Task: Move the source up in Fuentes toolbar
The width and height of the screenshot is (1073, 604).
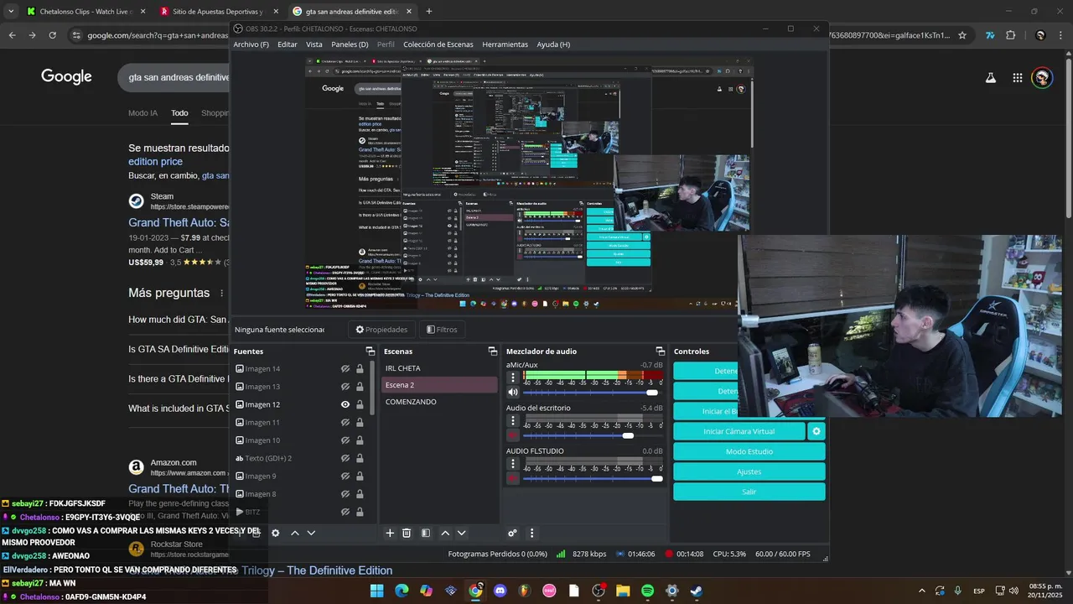Action: pos(295,533)
